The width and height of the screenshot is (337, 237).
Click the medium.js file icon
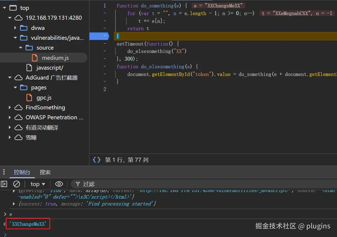35,58
